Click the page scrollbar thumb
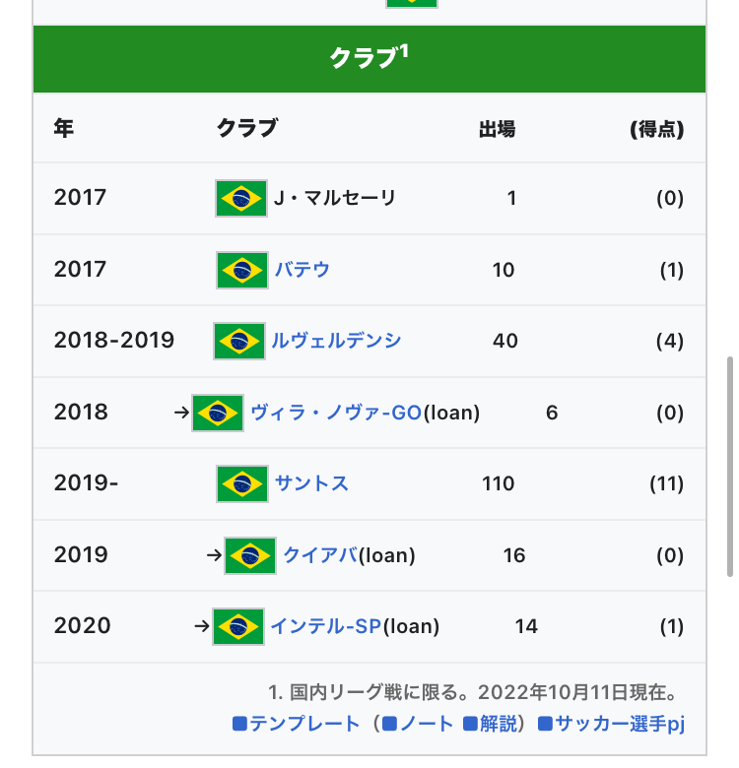This screenshot has width=739, height=768. [730, 467]
